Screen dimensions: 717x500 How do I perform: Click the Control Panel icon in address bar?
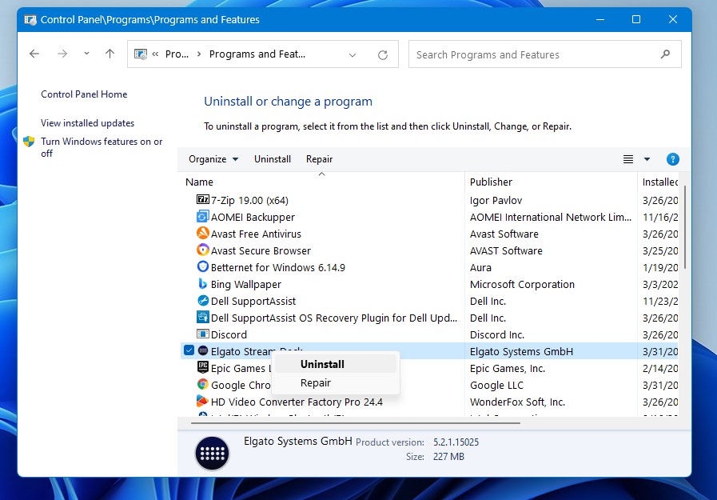point(141,54)
